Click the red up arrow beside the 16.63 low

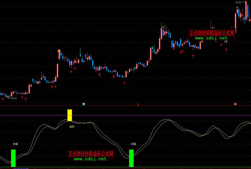point(3,99)
